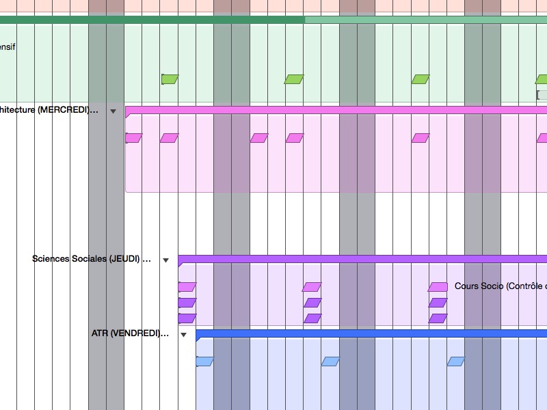The width and height of the screenshot is (547, 410).
Task: Collapse the ATR (VENDREDI) group triangle
Action: (183, 335)
